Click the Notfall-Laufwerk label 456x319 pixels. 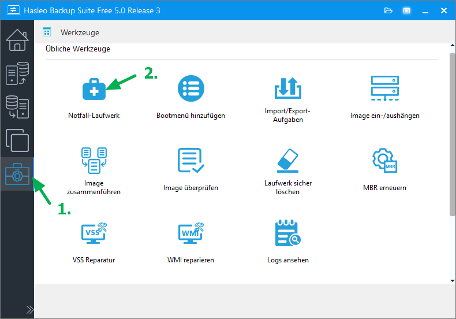pyautogui.click(x=94, y=116)
